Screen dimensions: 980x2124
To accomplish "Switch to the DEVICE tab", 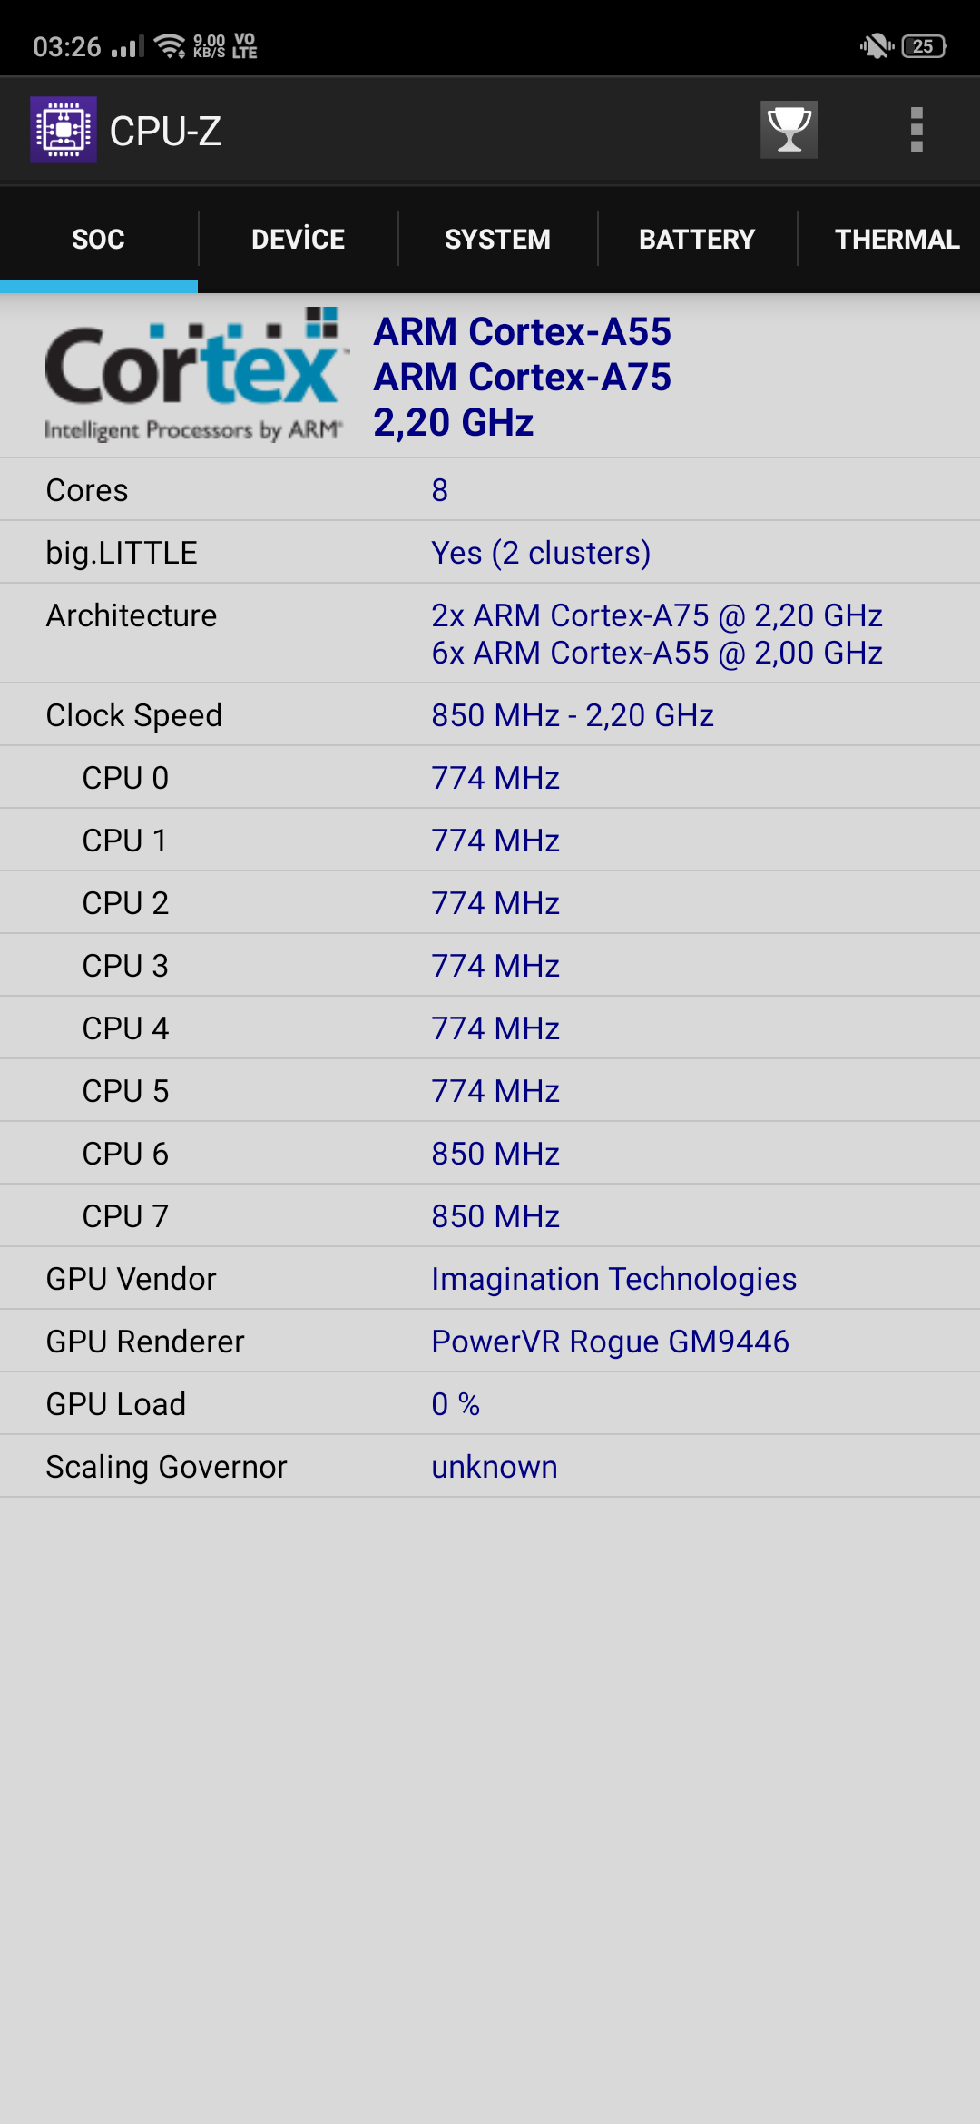I will click(x=298, y=239).
